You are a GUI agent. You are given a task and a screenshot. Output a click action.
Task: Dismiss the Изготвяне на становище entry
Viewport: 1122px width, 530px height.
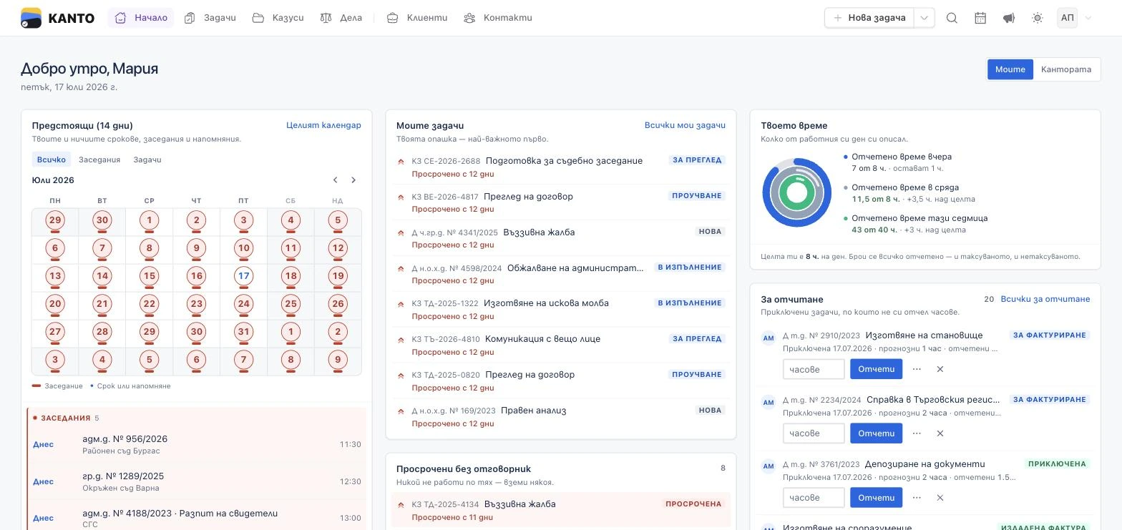pyautogui.click(x=940, y=369)
